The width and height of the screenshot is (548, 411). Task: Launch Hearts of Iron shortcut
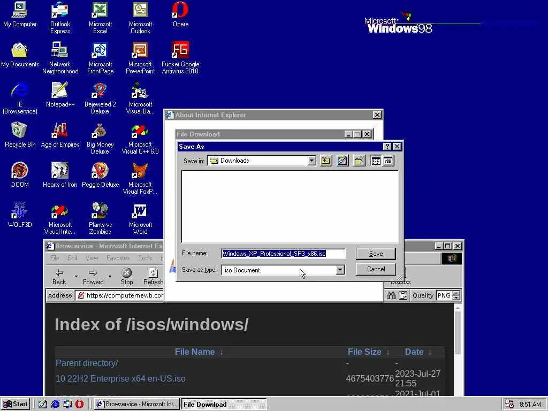pos(60,176)
